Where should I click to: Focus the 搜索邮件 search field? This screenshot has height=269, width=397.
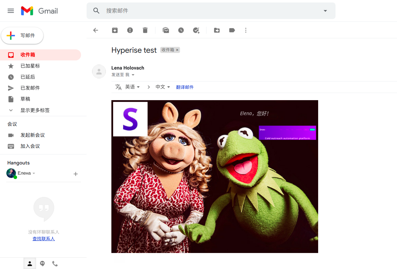[211, 11]
